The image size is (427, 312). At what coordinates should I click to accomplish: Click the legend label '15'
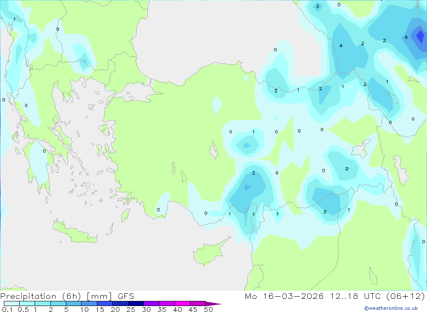(x=100, y=309)
